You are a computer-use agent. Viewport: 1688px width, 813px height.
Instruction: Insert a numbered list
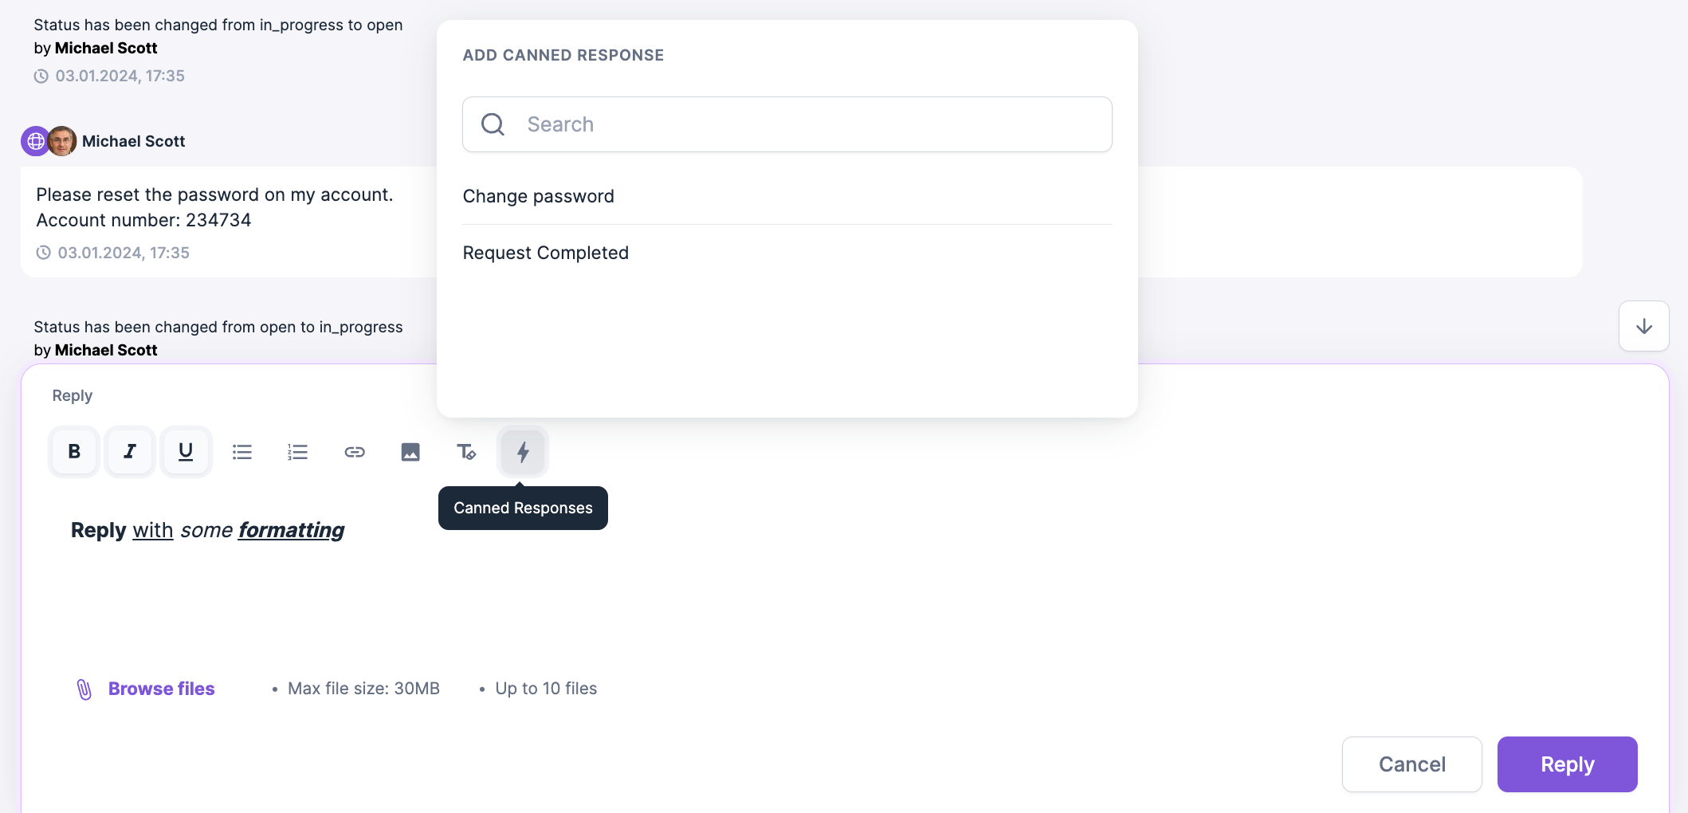click(298, 452)
